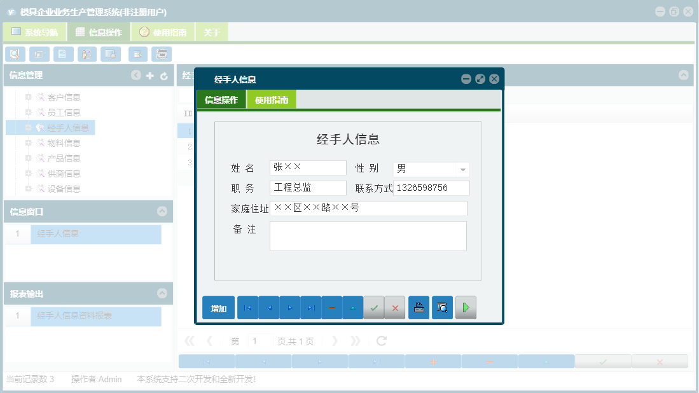
Task: Select the 系统导航 menu tab
Action: click(x=39, y=31)
